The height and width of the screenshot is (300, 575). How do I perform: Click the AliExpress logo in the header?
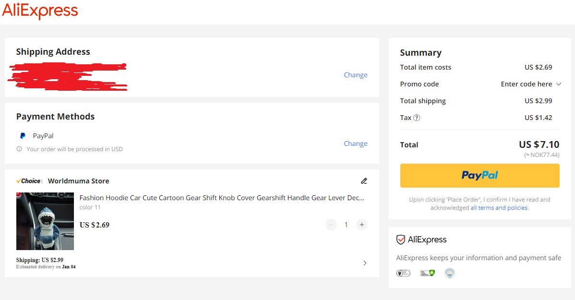40,11
